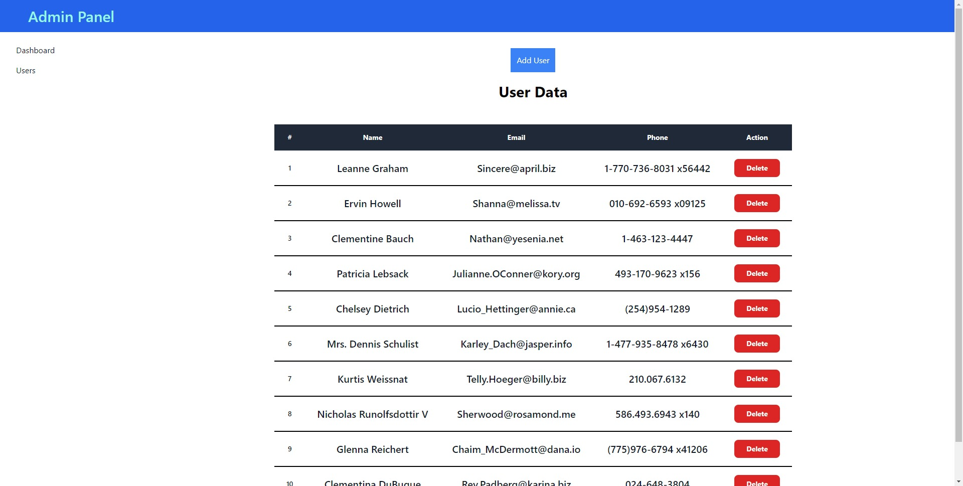Select the name Clementine Bauch
Viewport: 963px width, 486px height.
point(373,239)
